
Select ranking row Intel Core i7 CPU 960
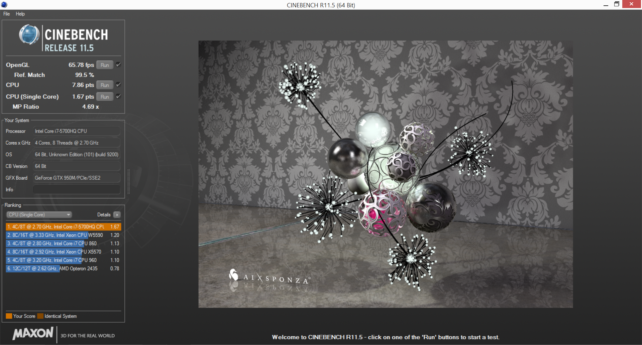(63, 260)
